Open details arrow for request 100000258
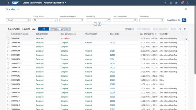Viewport: 196px width, 110px height. (186, 47)
